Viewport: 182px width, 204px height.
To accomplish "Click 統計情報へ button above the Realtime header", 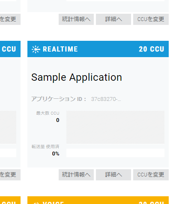I will click(76, 19).
